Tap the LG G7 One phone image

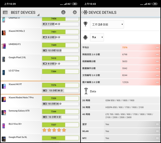(4, 72)
